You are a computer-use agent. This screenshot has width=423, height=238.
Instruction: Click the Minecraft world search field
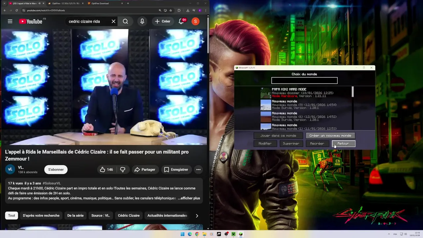(304, 81)
